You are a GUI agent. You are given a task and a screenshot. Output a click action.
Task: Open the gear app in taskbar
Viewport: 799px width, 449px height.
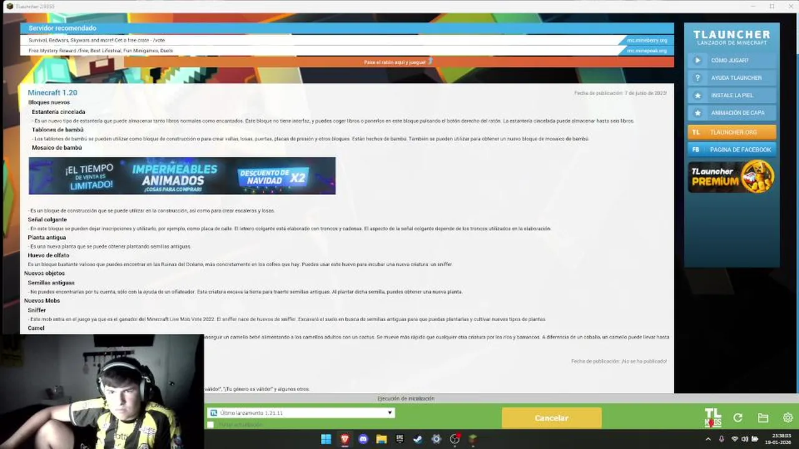pyautogui.click(x=436, y=439)
